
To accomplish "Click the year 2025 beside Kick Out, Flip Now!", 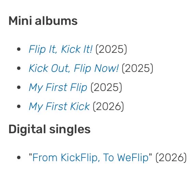I will (137, 68).
